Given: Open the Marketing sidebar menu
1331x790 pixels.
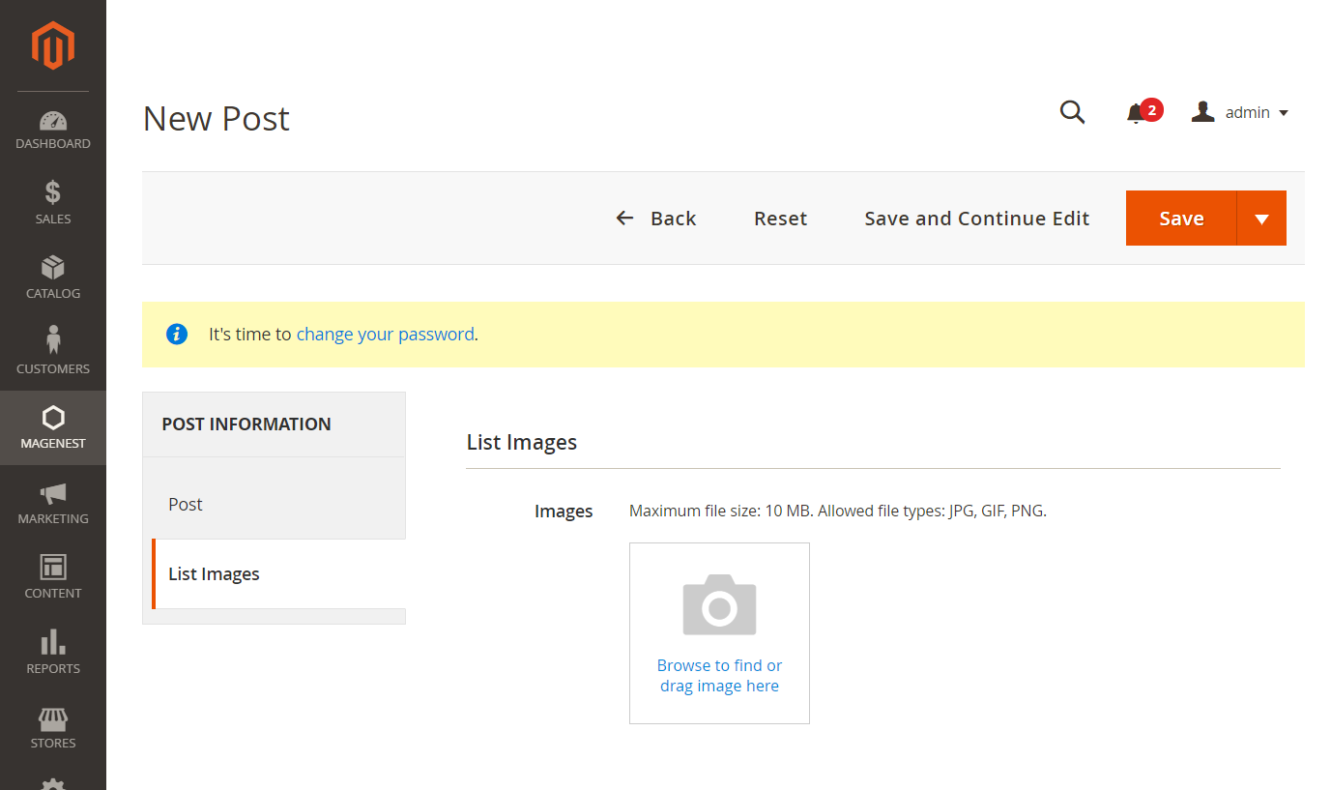Looking at the screenshot, I should coord(53,503).
